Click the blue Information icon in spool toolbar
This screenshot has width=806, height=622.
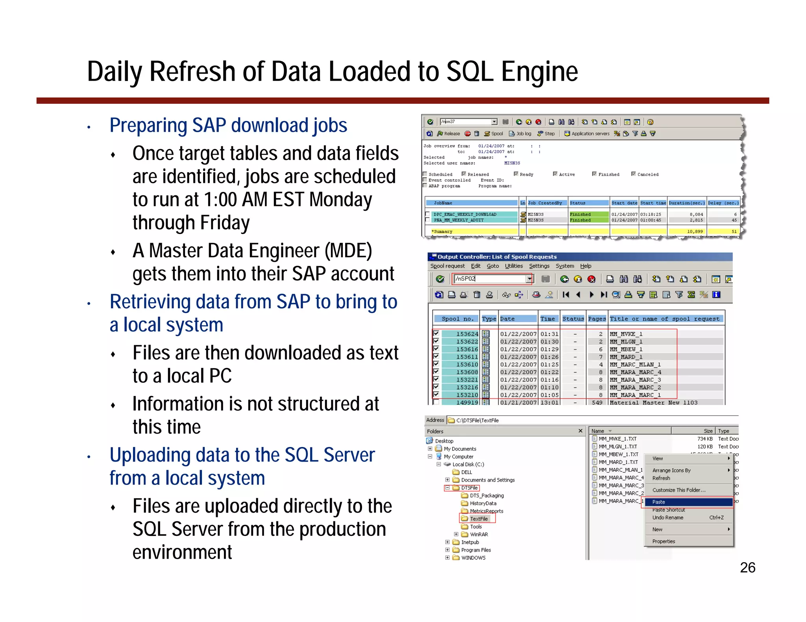[x=716, y=294]
